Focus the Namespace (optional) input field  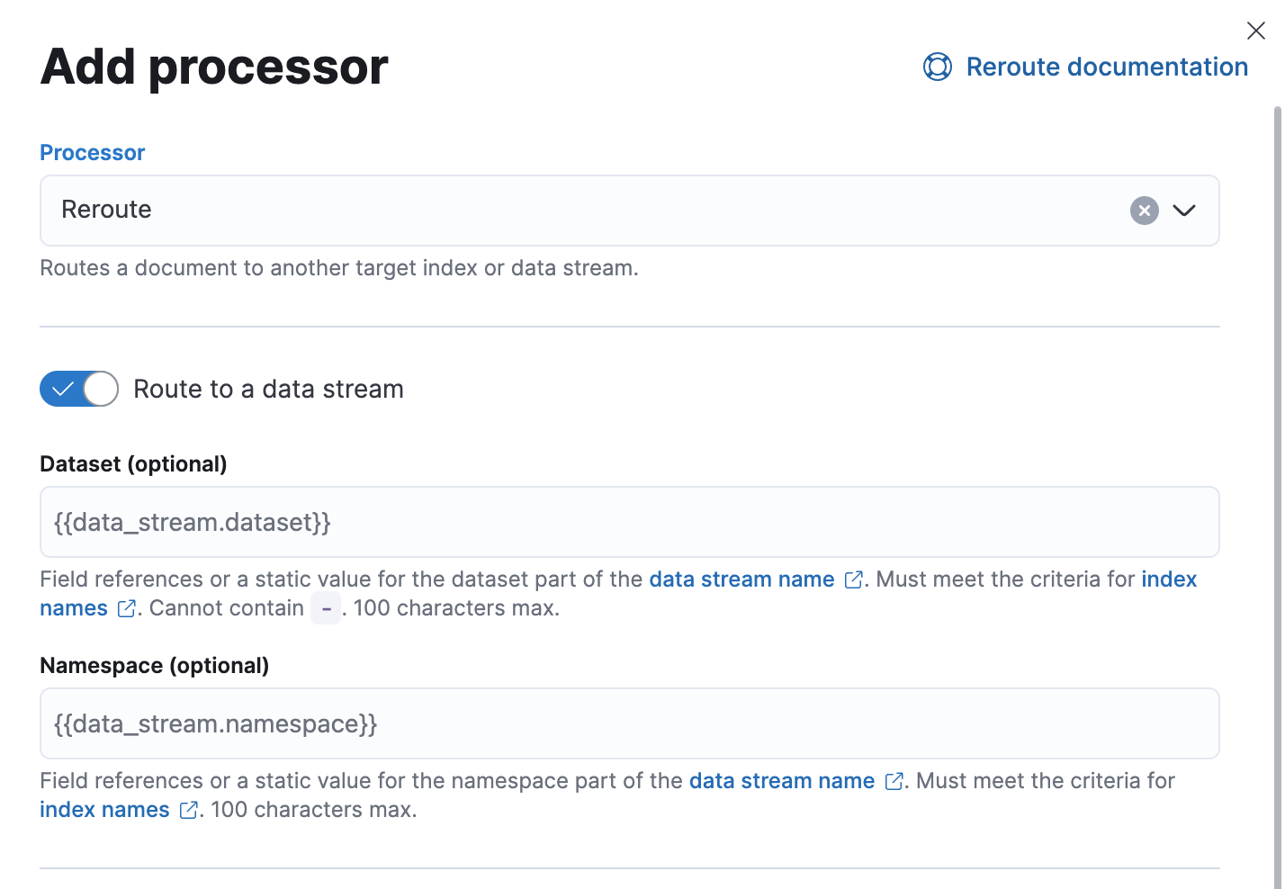(629, 723)
